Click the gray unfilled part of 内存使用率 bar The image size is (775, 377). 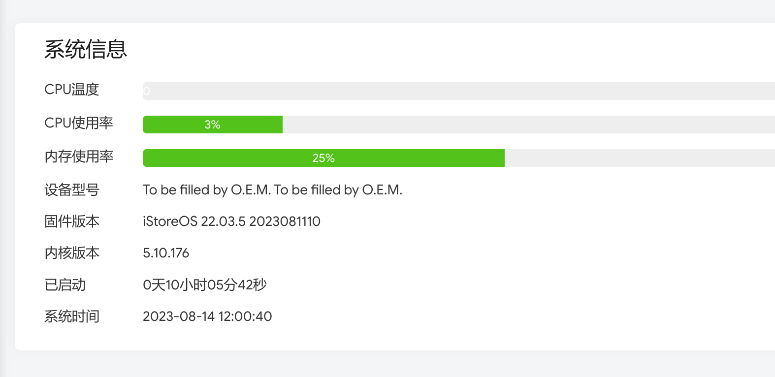[x=639, y=158]
